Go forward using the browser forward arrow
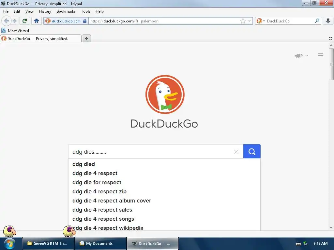The image size is (334, 250). (x=14, y=21)
